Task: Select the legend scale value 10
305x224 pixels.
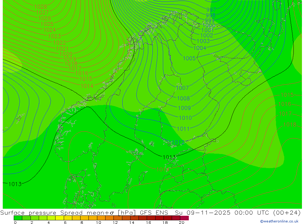Action: point(99,222)
